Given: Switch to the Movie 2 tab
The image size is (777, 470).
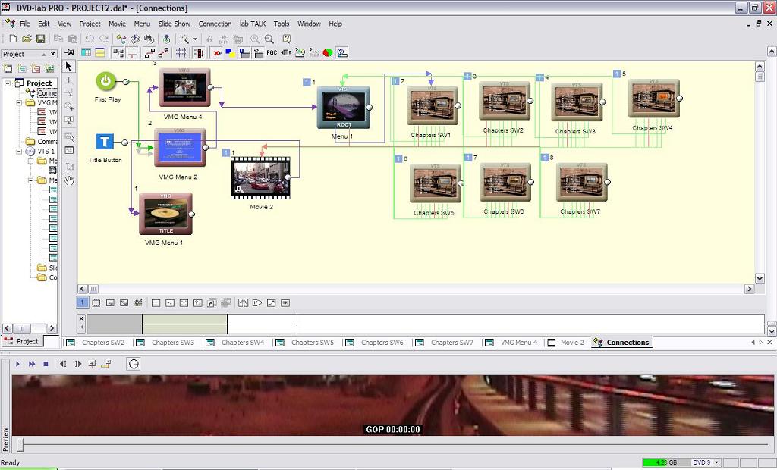Looking at the screenshot, I should (x=568, y=342).
